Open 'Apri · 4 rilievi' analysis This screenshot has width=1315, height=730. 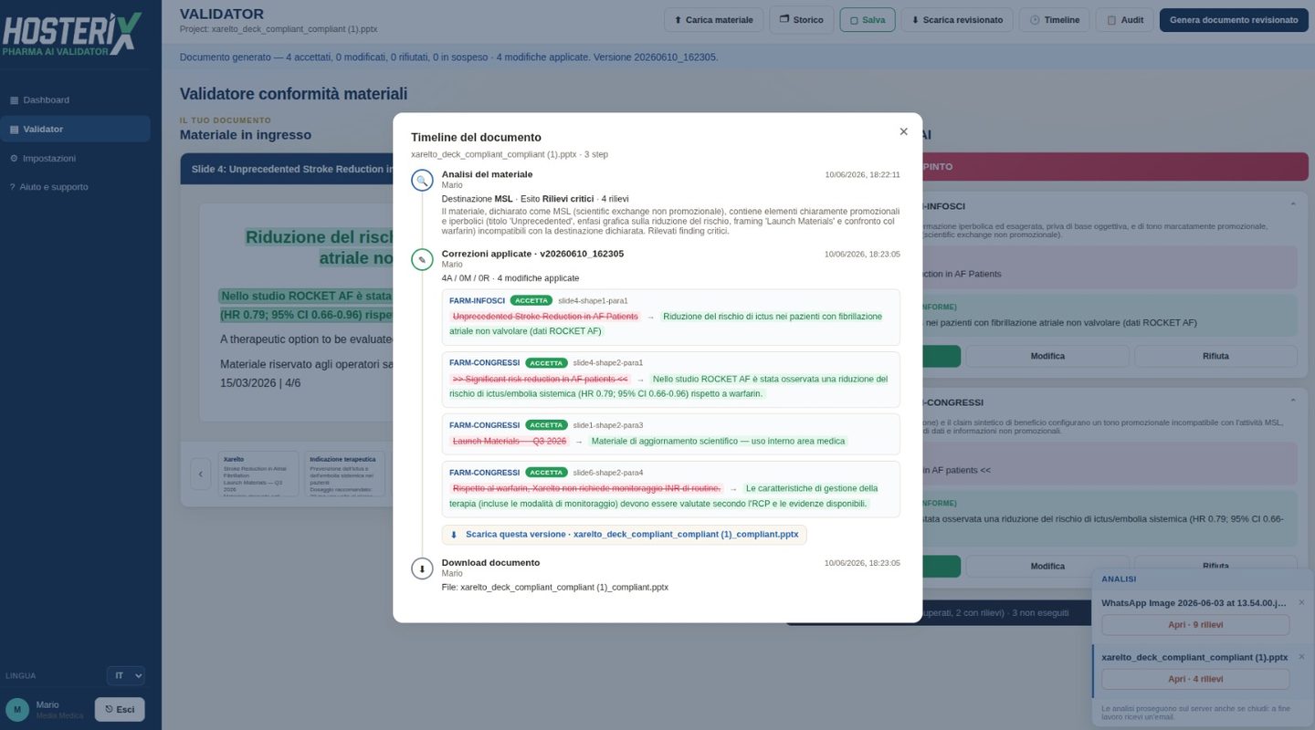(1195, 679)
